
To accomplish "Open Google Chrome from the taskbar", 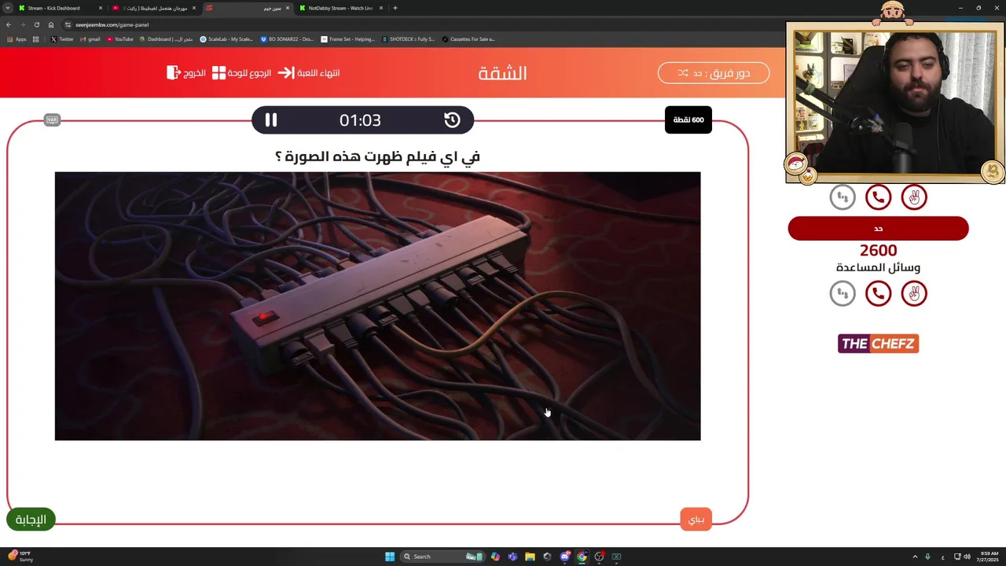I will [x=582, y=557].
